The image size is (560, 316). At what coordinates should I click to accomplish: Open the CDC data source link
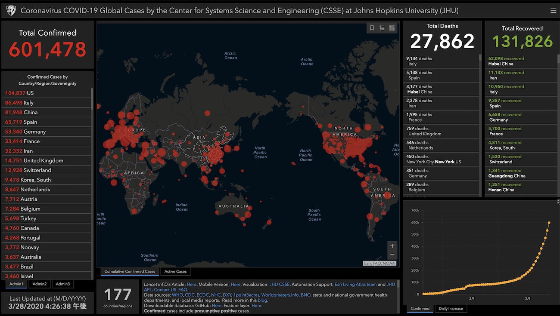(190, 295)
